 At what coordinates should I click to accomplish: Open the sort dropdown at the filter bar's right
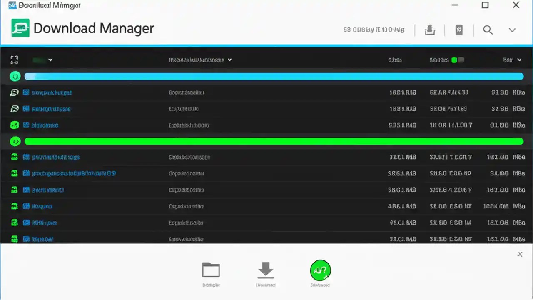tap(512, 60)
